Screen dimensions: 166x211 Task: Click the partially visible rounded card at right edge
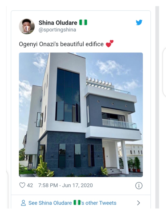pyautogui.click(x=164, y=72)
